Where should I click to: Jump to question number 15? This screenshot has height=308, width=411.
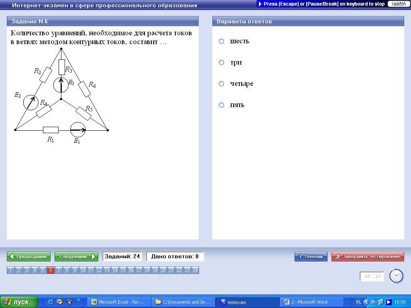click(x=123, y=270)
